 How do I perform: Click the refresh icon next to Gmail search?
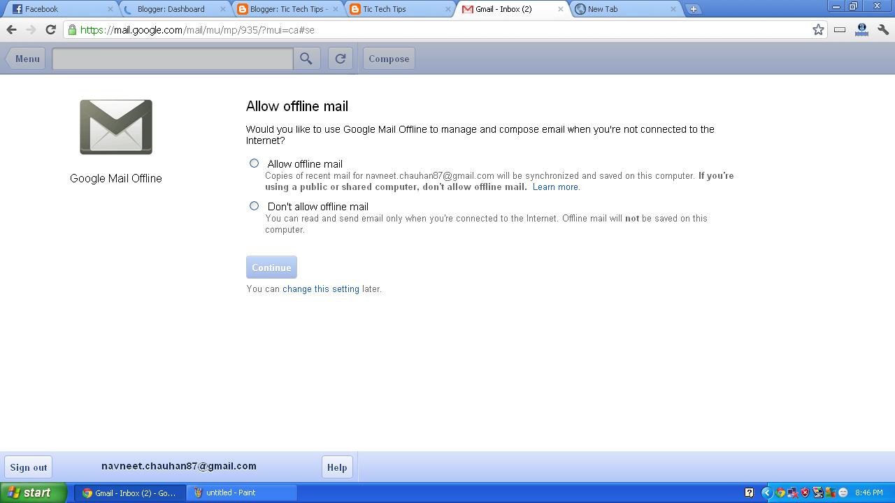click(x=341, y=59)
